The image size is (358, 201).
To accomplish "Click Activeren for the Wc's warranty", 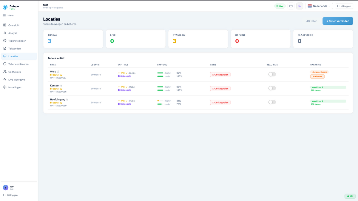I will [317, 76].
